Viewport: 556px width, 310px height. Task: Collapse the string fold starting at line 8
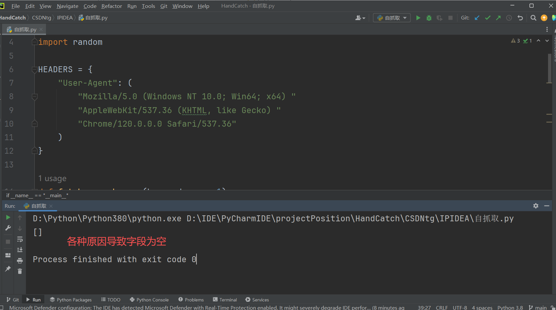tap(34, 97)
